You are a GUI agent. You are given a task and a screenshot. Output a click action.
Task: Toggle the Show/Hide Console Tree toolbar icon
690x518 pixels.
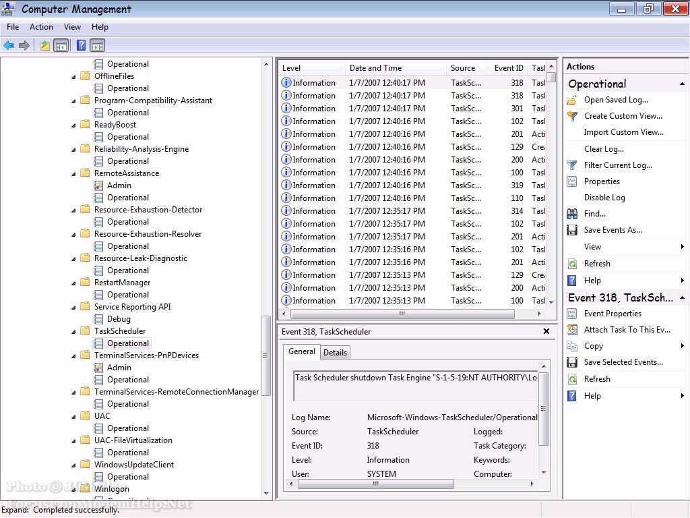click(x=61, y=45)
